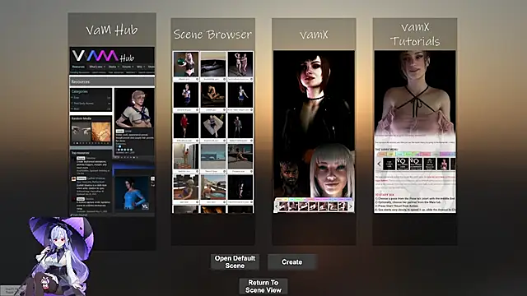The image size is (527, 296).
Task: Click the Open Default Scene button
Action: 235,261
